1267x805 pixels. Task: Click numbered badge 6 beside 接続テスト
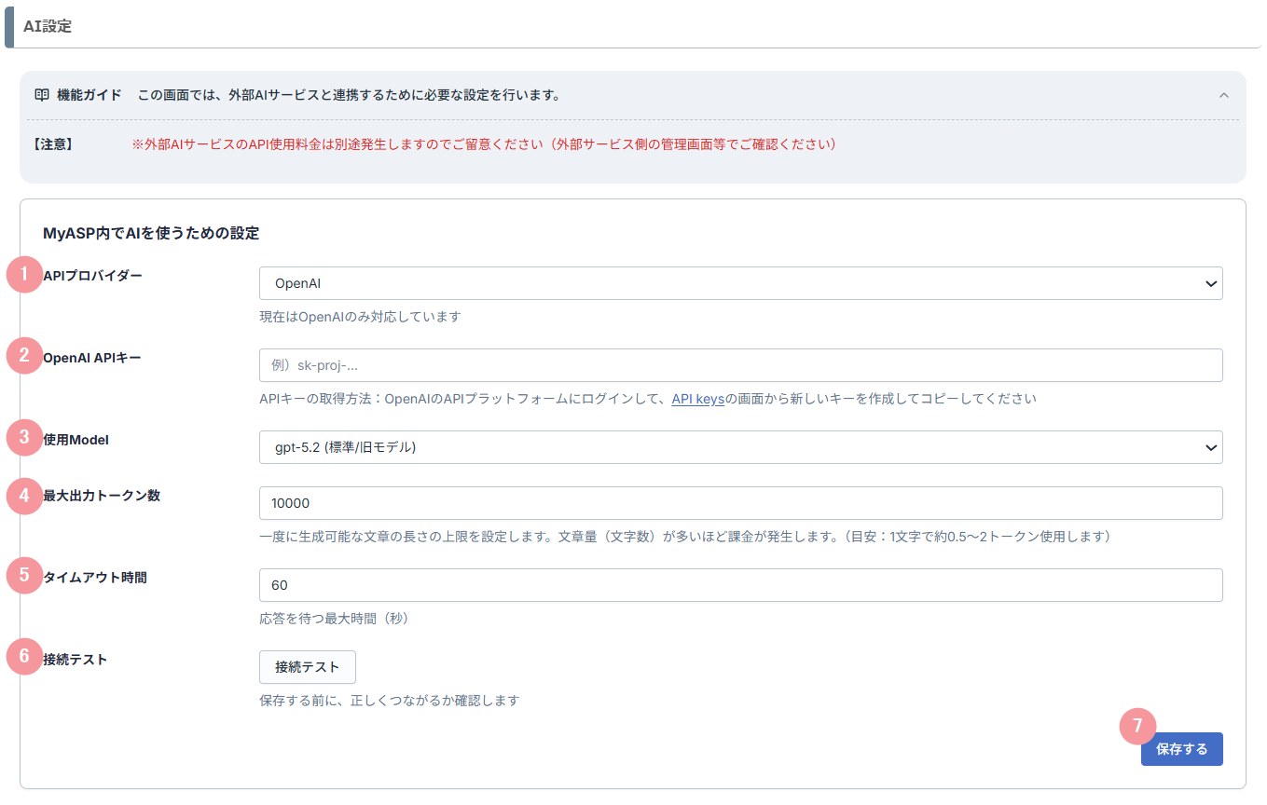coord(24,657)
